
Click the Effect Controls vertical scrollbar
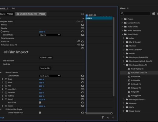click(114, 56)
